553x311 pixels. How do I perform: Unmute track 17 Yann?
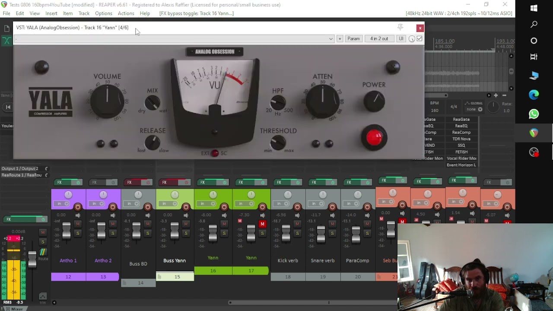(x=262, y=224)
